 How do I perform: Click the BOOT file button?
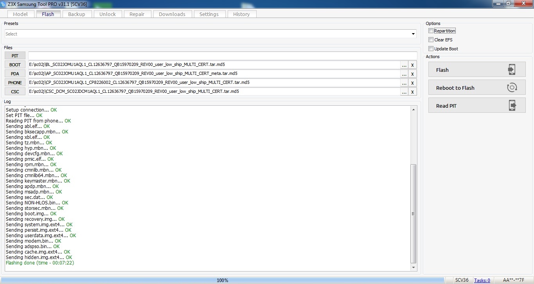point(15,65)
